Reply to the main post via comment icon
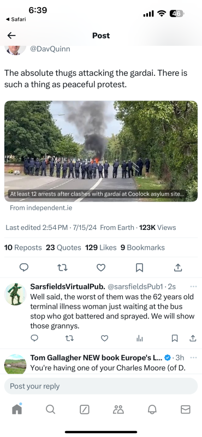Viewport: 202px width, 437px height. (x=24, y=268)
